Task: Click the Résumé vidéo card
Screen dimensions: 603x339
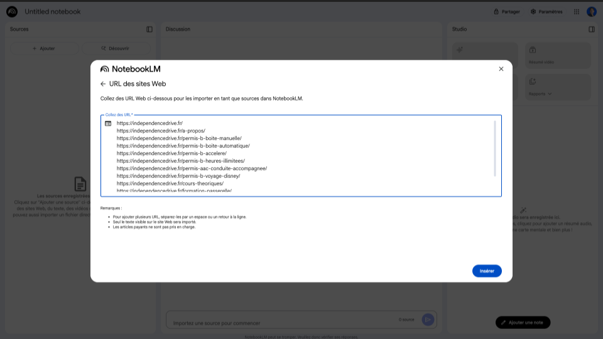Action: point(558,55)
